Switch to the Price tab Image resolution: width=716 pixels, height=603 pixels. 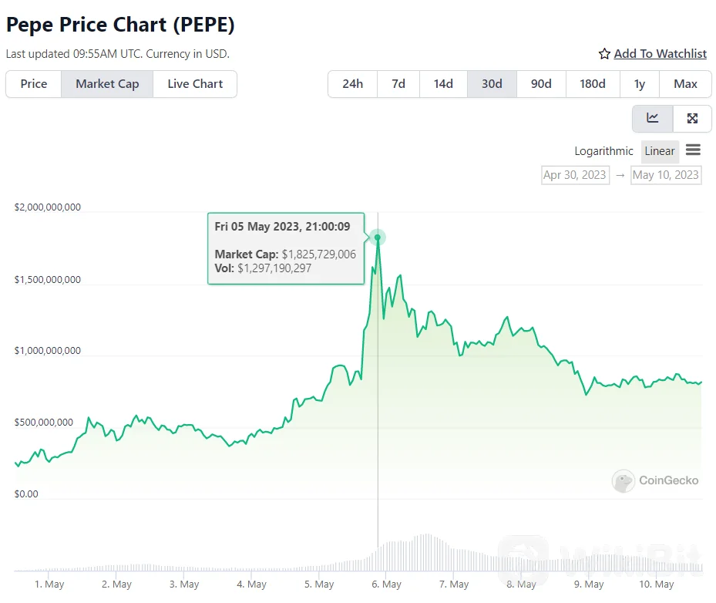click(34, 84)
